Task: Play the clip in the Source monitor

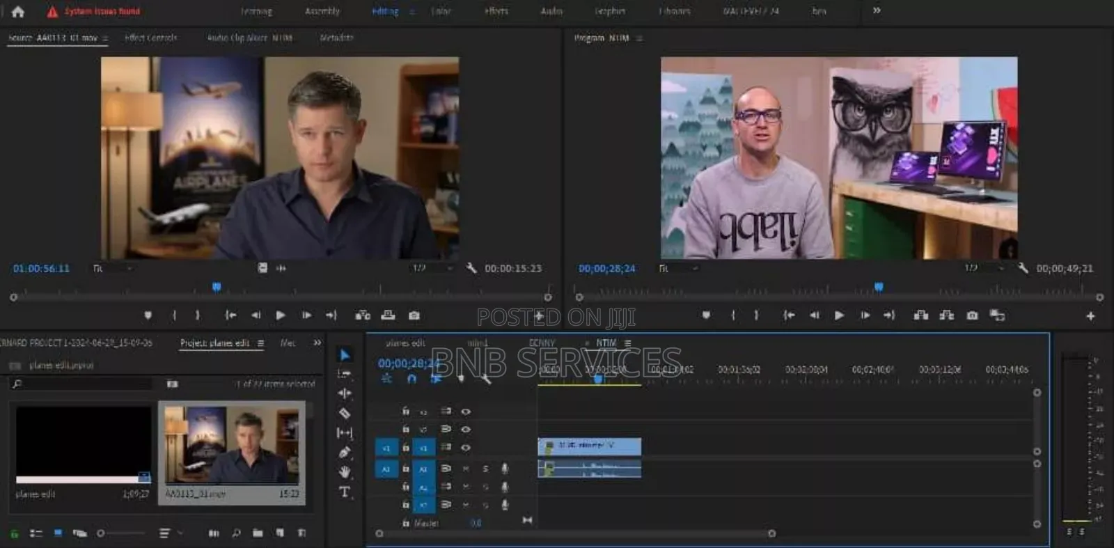Action: tap(281, 315)
